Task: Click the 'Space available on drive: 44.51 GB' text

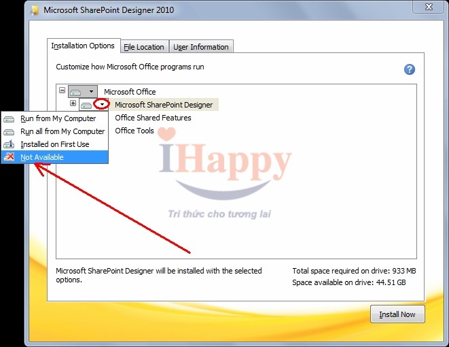Action: [348, 282]
